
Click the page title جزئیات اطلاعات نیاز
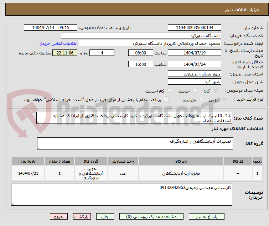pyautogui.click(x=242, y=10)
